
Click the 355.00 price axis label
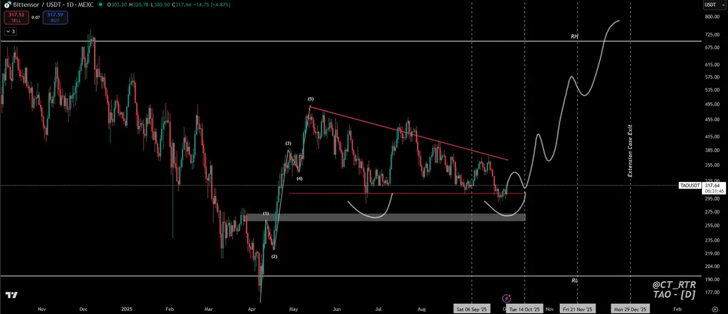point(711,165)
